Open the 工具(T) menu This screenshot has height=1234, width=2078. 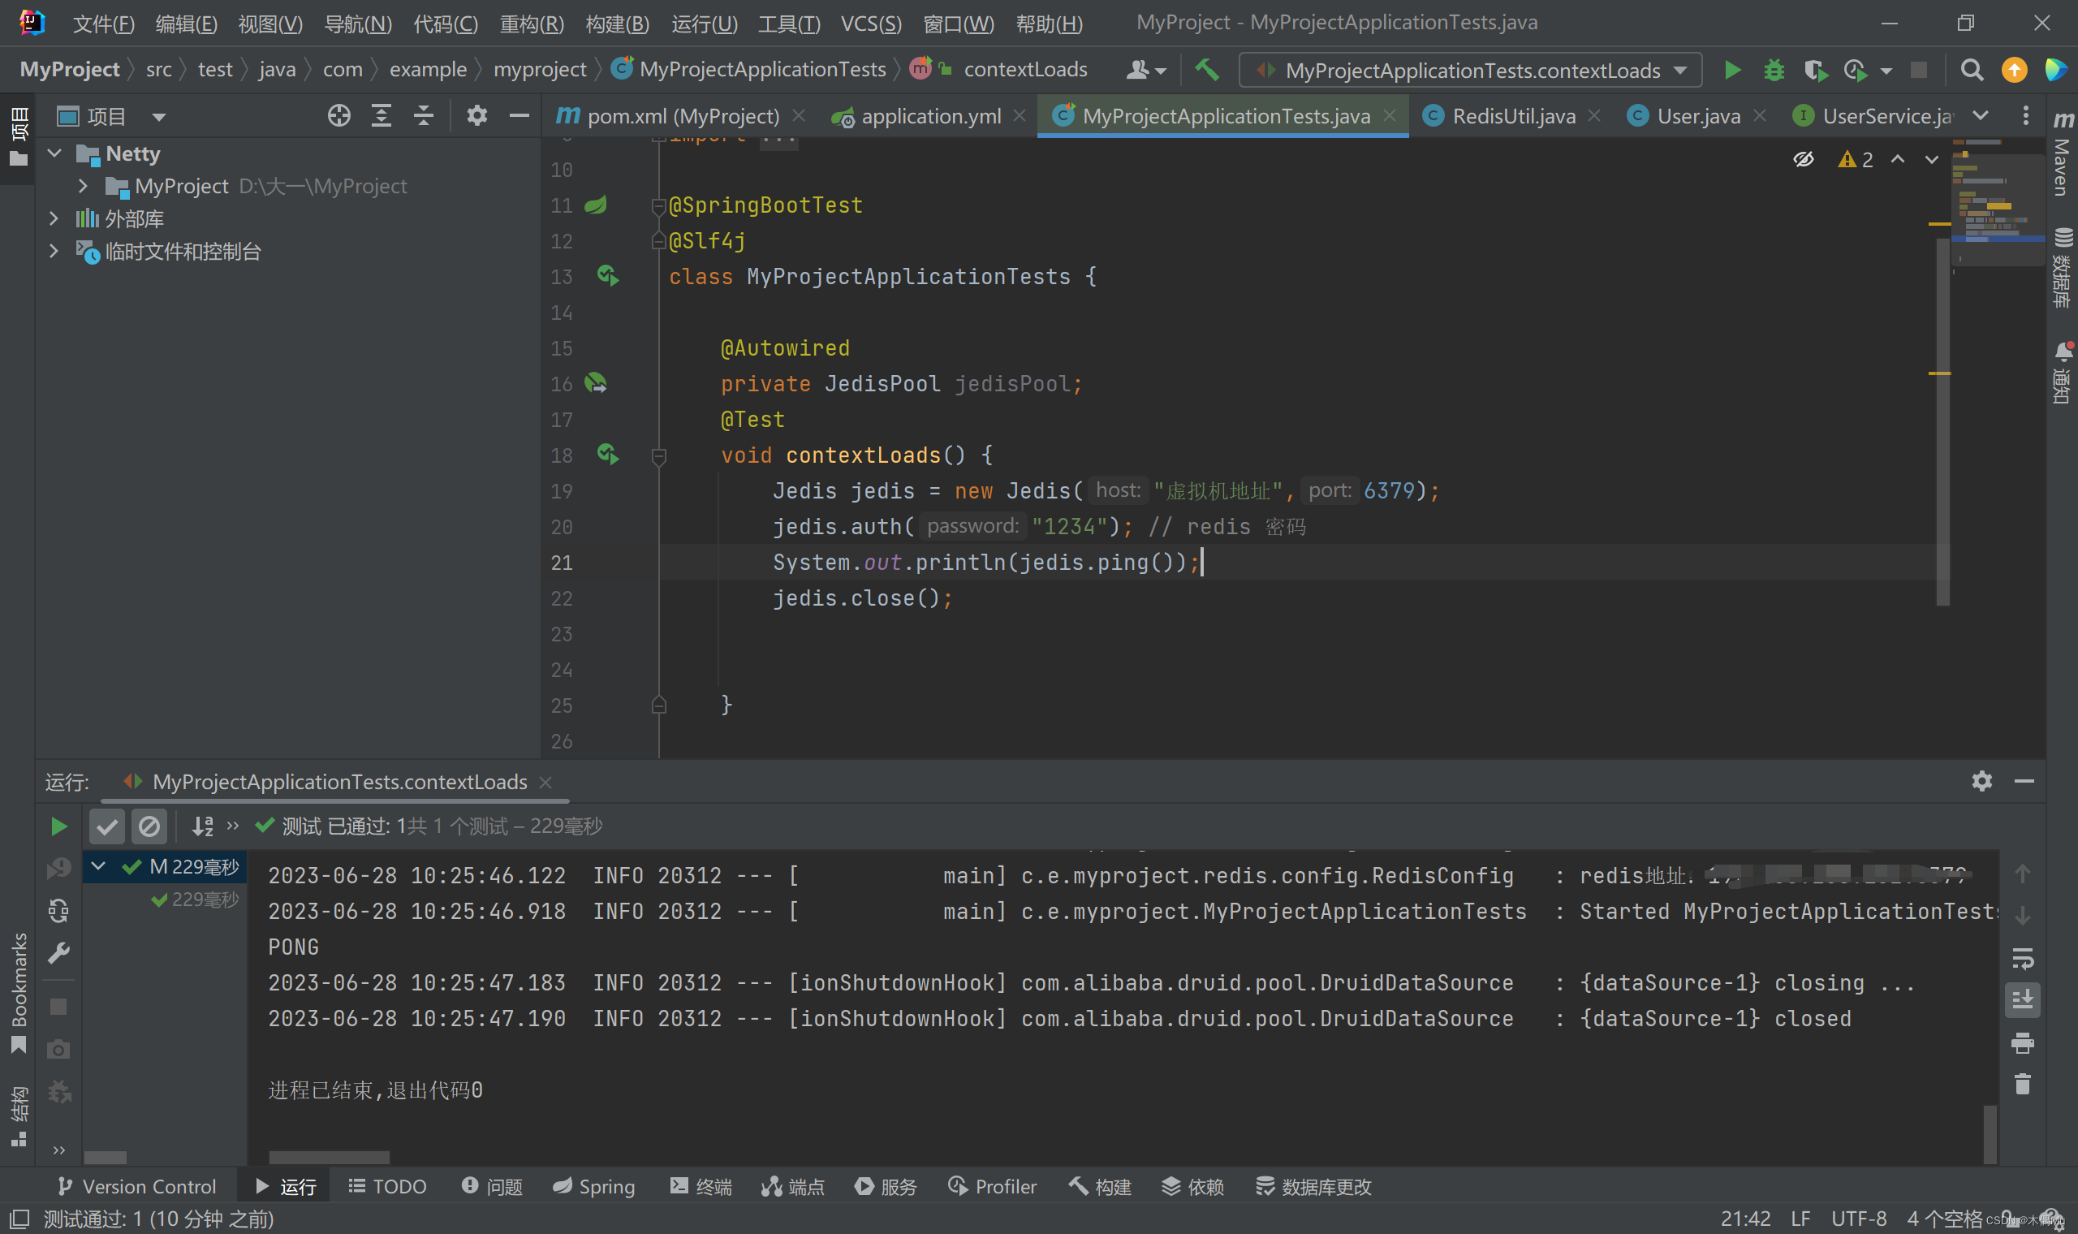point(787,24)
